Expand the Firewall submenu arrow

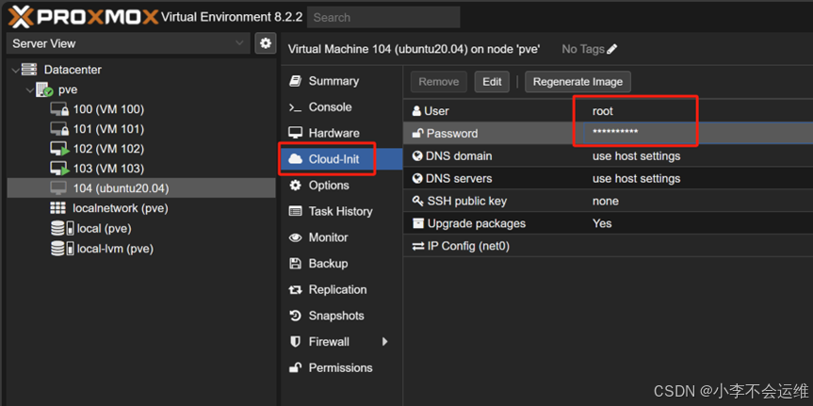384,342
